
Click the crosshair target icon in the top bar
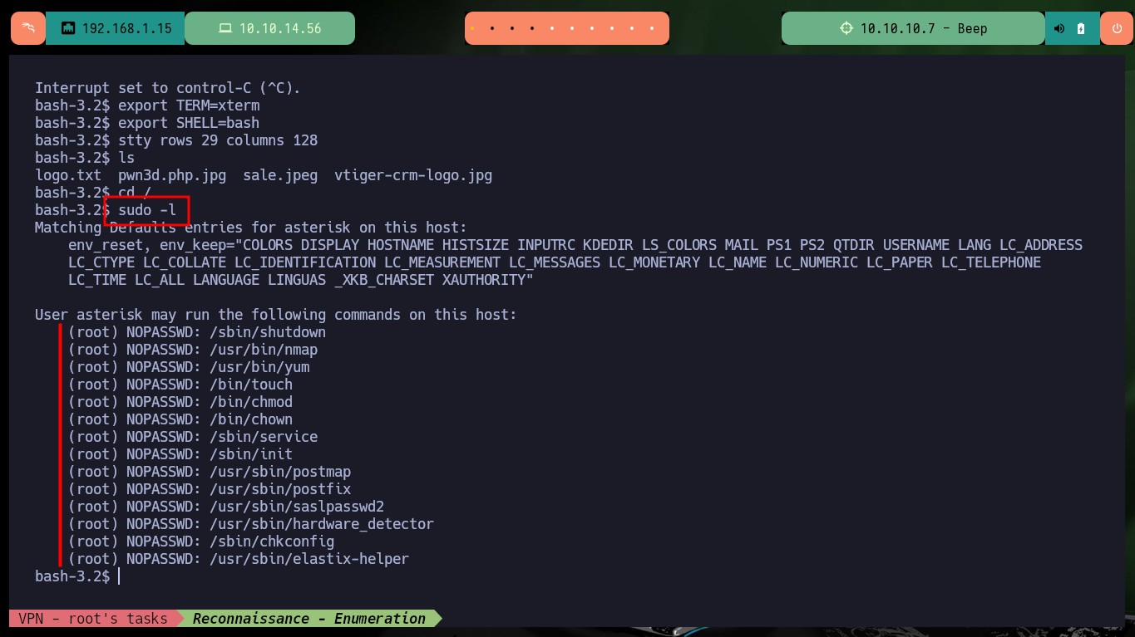pyautogui.click(x=846, y=28)
